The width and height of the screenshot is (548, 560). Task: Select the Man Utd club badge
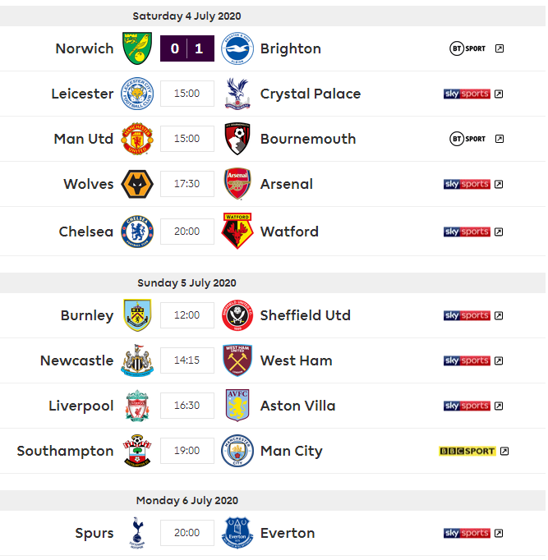point(136,139)
